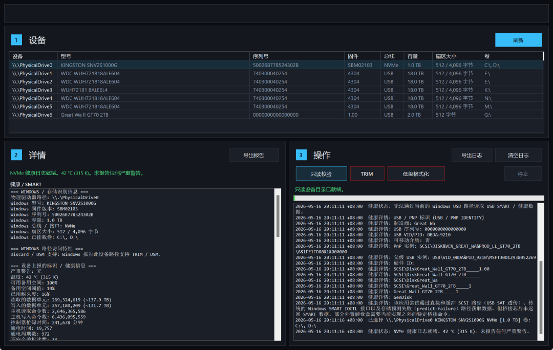Image resolution: width=553 pixels, height=350 pixels.
Task: Click 温度: 42 ℃ line in details
Action: pyautogui.click(x=35, y=277)
